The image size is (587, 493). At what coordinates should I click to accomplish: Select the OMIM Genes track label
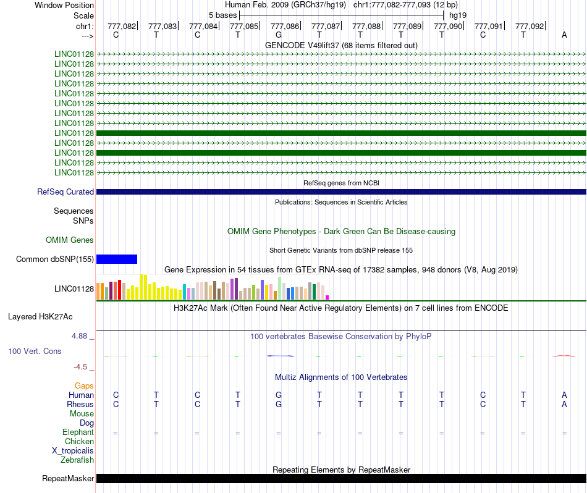(70, 240)
